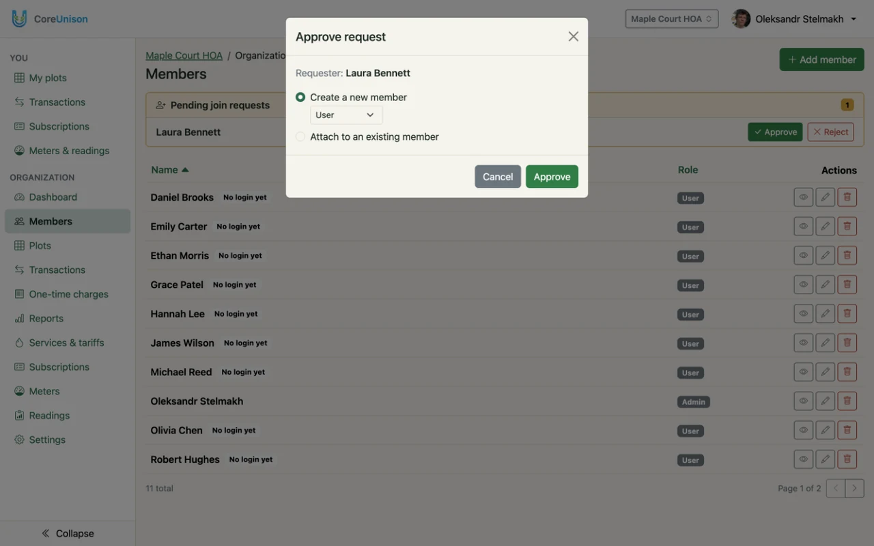Click the CoreUnison logo

(x=50, y=19)
